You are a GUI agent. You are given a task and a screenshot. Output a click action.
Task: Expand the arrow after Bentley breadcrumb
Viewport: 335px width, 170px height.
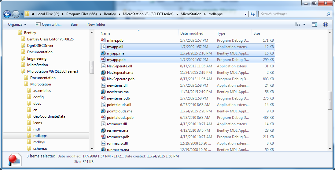click(120, 14)
